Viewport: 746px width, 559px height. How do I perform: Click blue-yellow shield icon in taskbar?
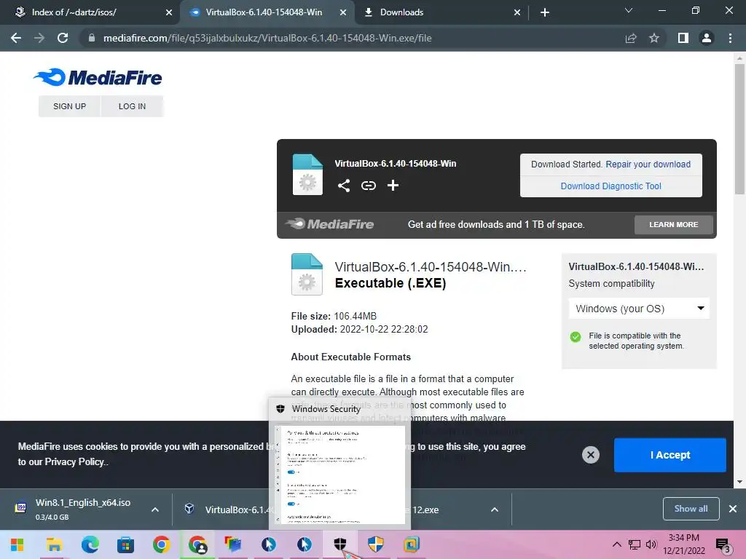click(x=375, y=544)
